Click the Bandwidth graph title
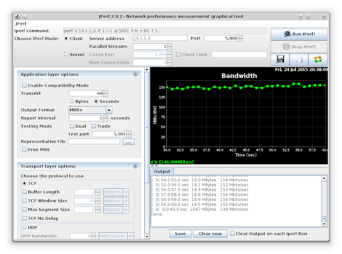Image resolution: width=342 pixels, height=254 pixels. 239,76
